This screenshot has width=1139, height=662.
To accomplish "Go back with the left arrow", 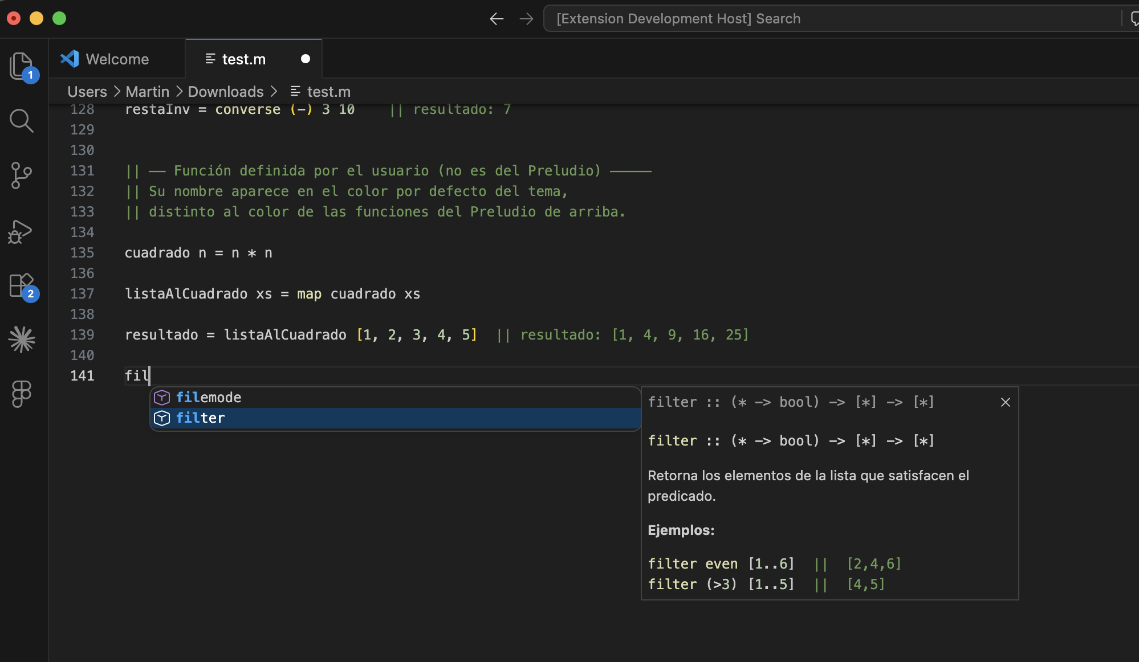I will 497,19.
